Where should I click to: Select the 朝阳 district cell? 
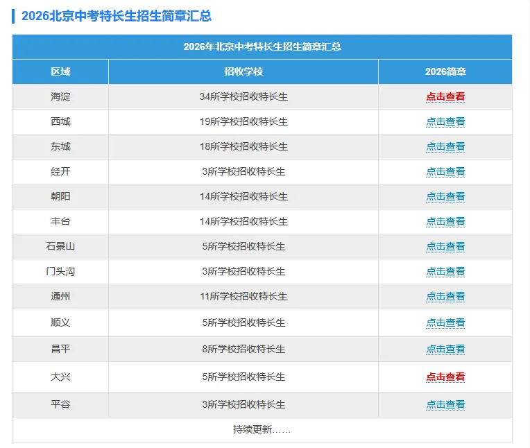pyautogui.click(x=60, y=197)
